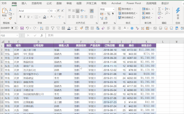Apply italic formatting with I button
The height and width of the screenshot is (114, 184).
24,17
